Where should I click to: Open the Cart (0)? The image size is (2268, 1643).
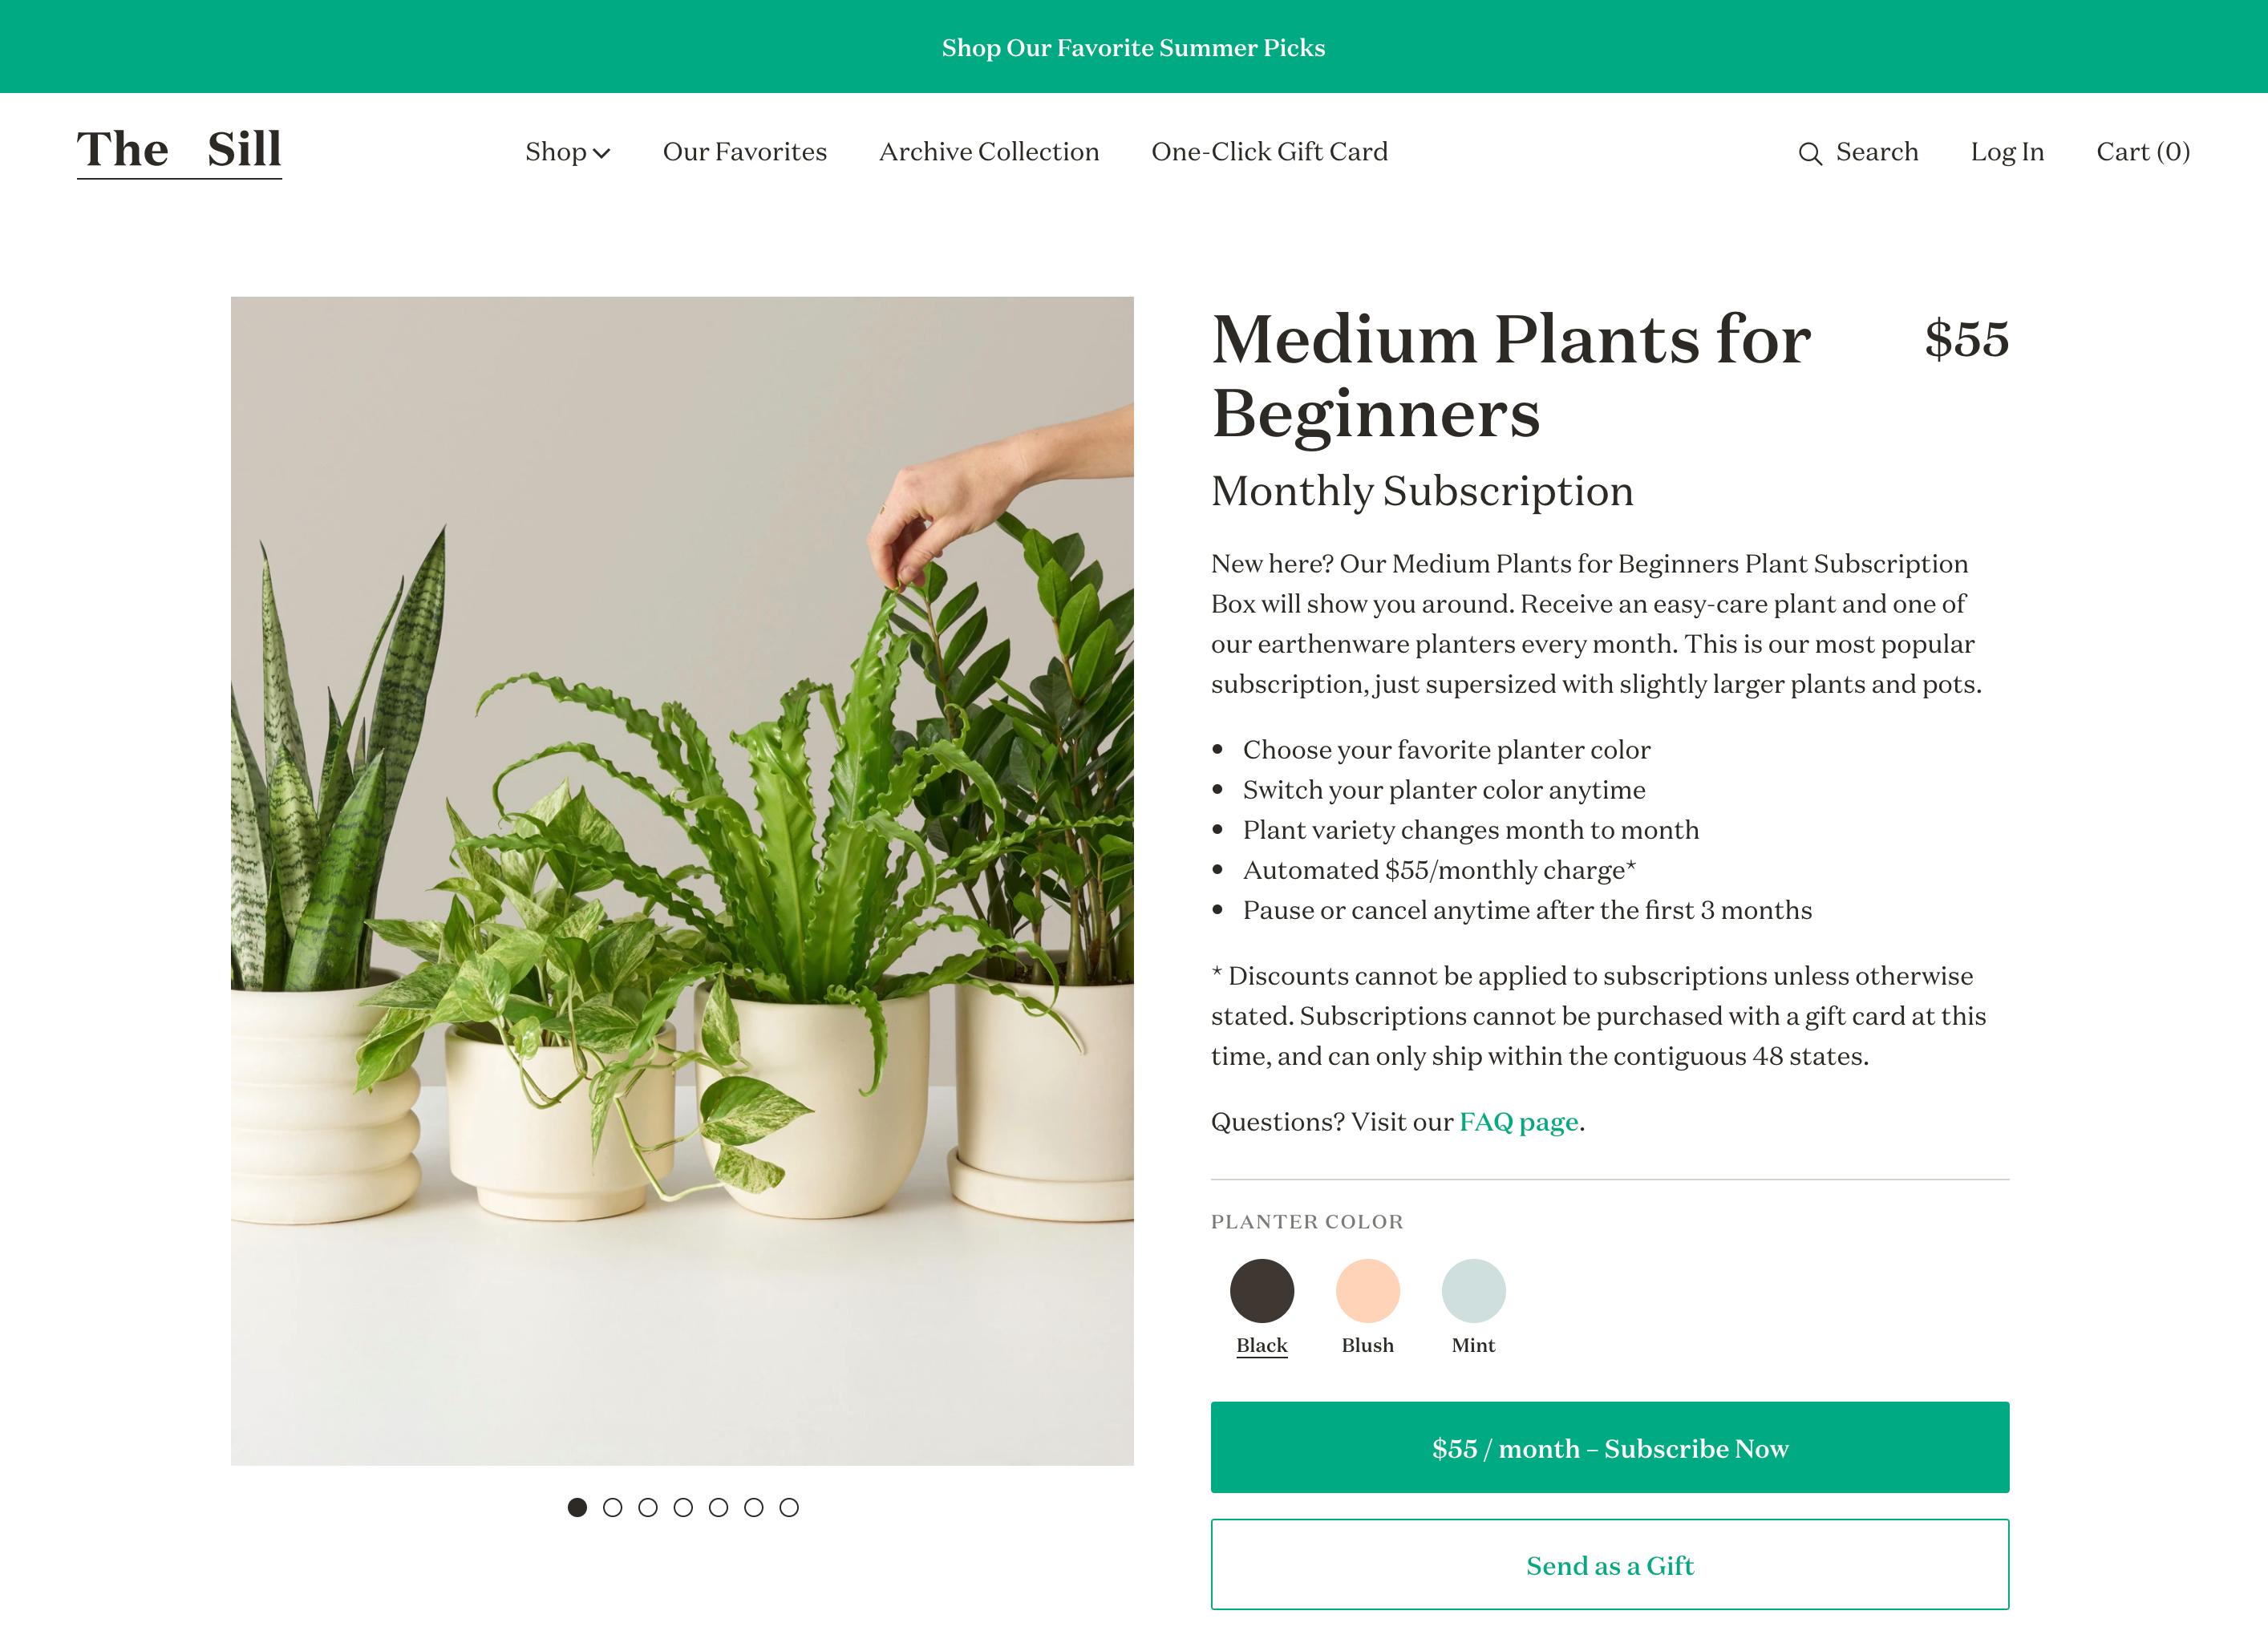2142,151
